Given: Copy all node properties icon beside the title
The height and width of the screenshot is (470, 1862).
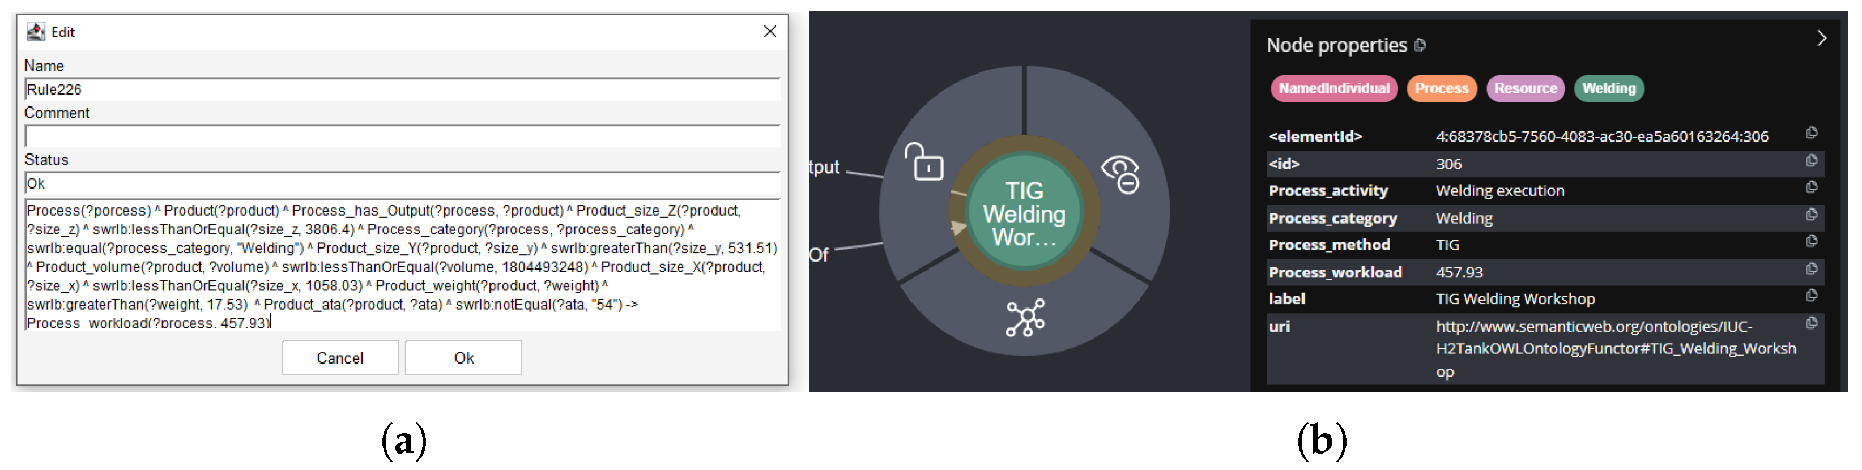Looking at the screenshot, I should click(1420, 45).
